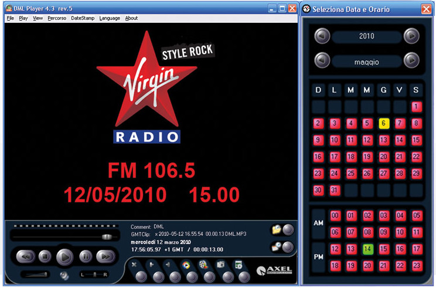This screenshot has height=288, width=436.
Task: Click the next year arrow beside 2010
Action: pos(411,36)
